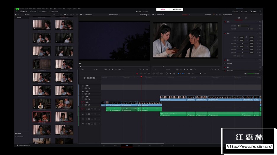Viewport: 277px width, 155px height.
Task: Open the Inspector panel button
Action: point(253,11)
